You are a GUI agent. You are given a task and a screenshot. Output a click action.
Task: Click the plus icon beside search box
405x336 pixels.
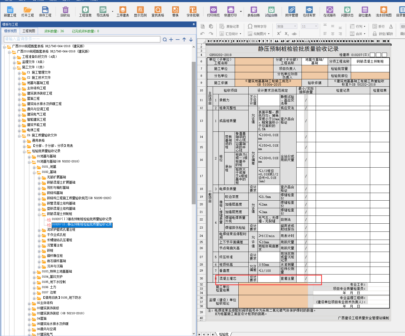171,40
